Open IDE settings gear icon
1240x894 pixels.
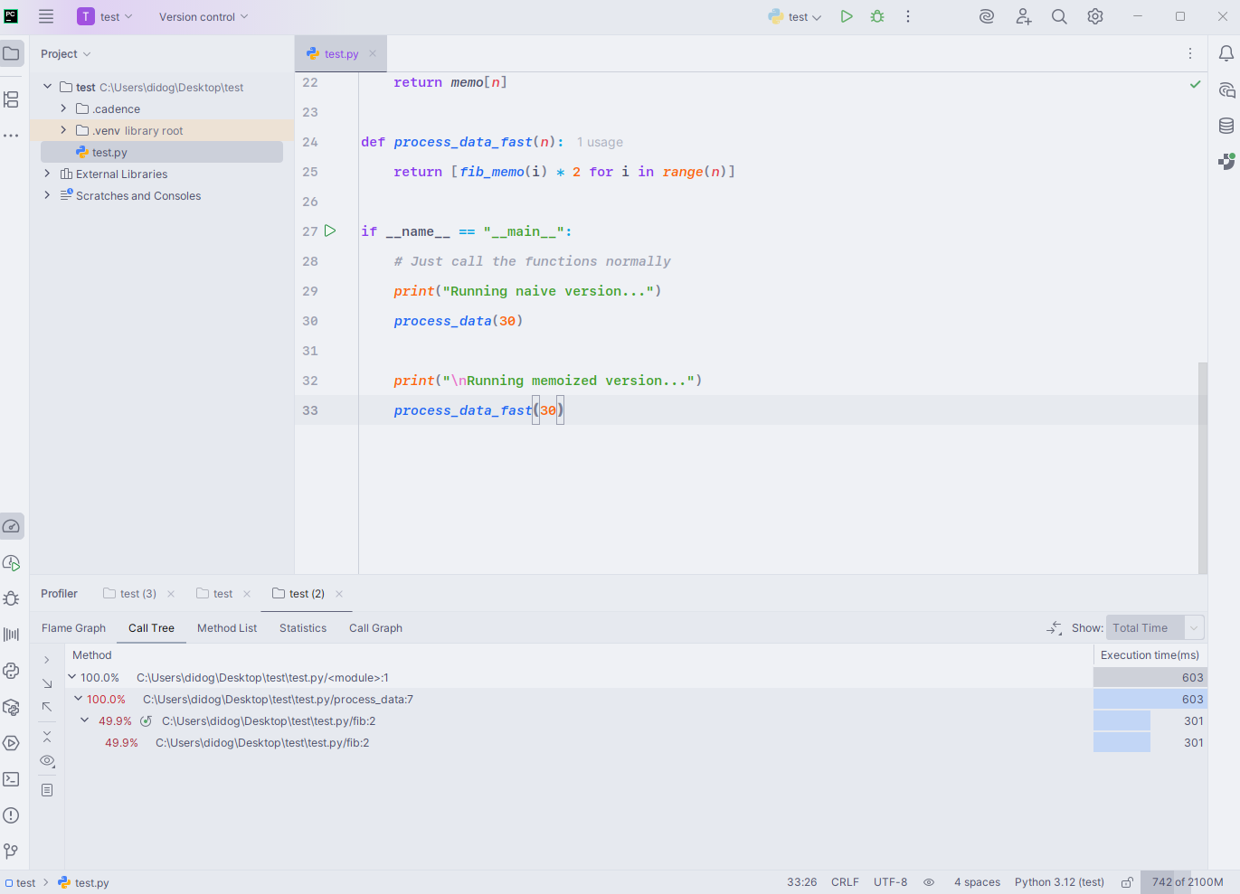1095,16
